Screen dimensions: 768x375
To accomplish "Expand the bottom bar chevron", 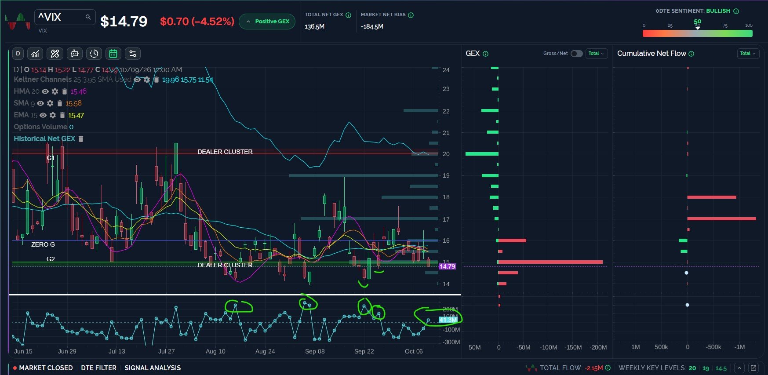I will (739, 368).
